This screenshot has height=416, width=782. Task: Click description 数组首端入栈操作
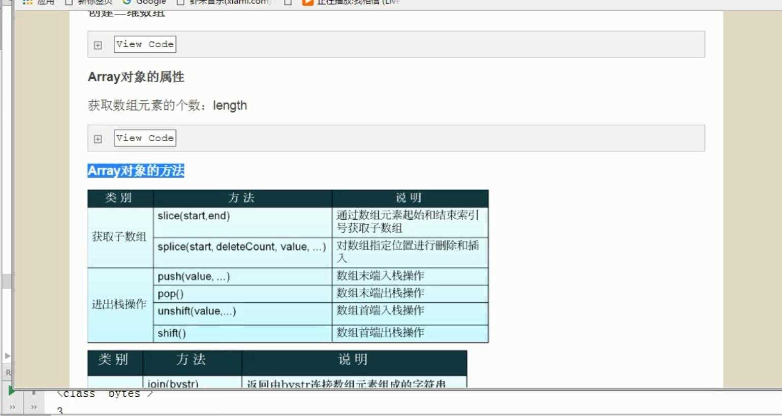380,310
